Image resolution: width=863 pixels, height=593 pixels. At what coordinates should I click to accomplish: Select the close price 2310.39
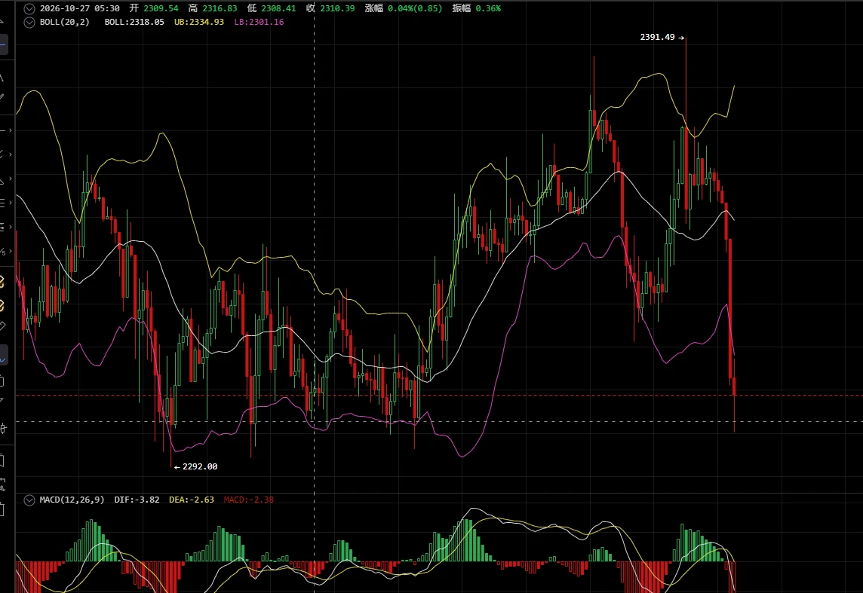tap(337, 8)
